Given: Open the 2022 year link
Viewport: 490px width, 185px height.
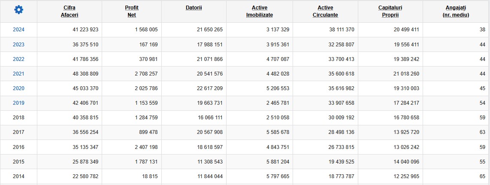Looking at the screenshot, I should pyautogui.click(x=18, y=59).
